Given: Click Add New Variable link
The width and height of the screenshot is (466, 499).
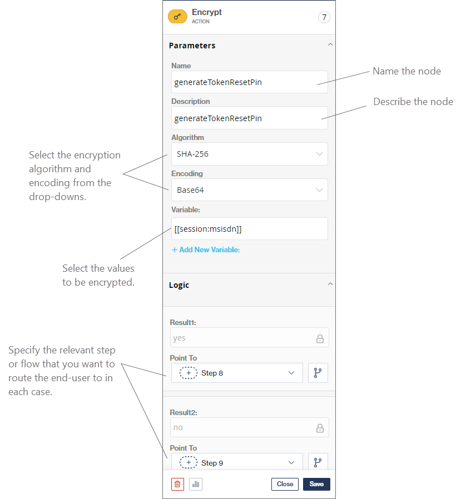Looking at the screenshot, I should (x=206, y=250).
